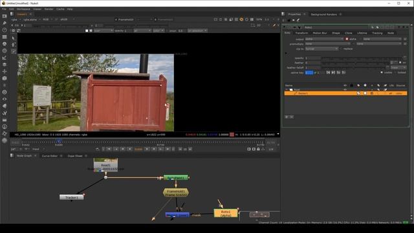Toggle checkbox at end of premultiply row
414x233 pixels.
click(x=405, y=44)
